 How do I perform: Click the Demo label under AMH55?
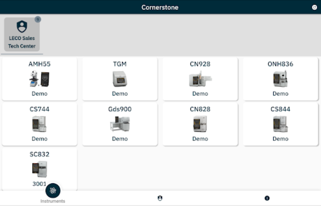click(x=39, y=94)
